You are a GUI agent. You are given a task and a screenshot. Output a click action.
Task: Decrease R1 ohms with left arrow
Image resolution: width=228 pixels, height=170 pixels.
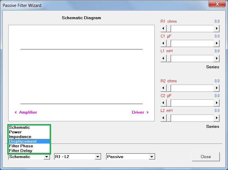(x=164, y=28)
